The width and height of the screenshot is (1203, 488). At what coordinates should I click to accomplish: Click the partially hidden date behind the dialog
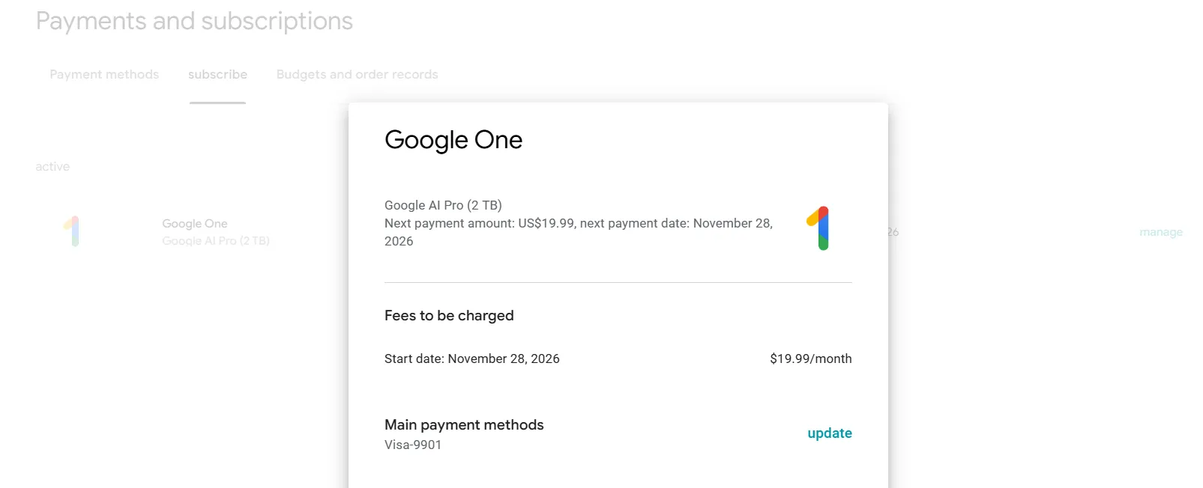pyautogui.click(x=893, y=233)
